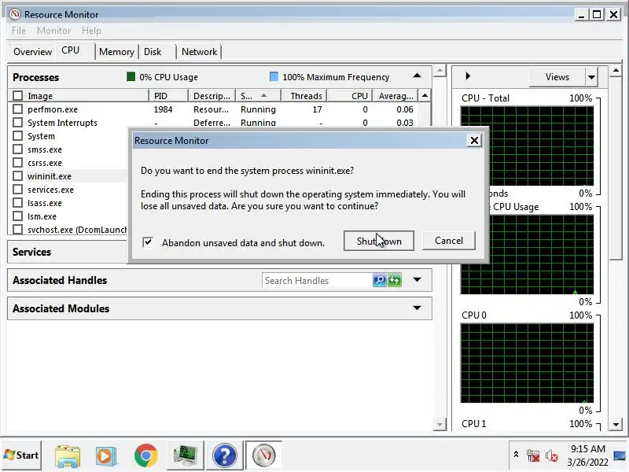Image resolution: width=629 pixels, height=472 pixels.
Task: Open the File menu
Action: tap(18, 31)
